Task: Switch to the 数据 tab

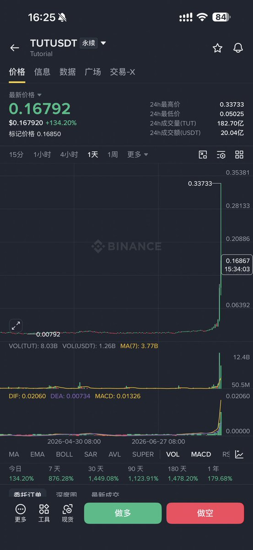Action: 68,72
